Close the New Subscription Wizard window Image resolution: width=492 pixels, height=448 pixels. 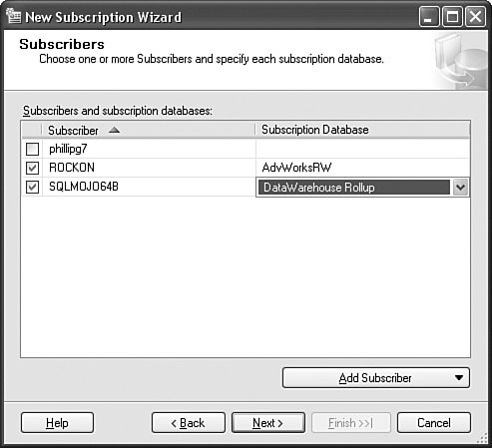point(475,16)
